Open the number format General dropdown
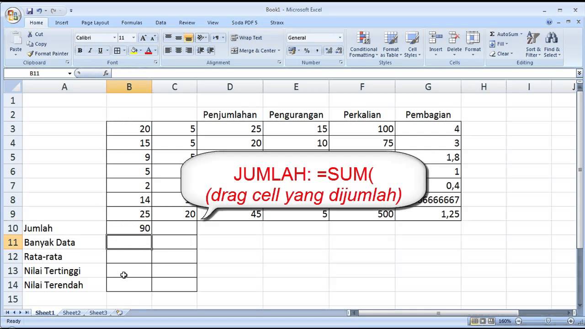The image size is (585, 329). 340,38
